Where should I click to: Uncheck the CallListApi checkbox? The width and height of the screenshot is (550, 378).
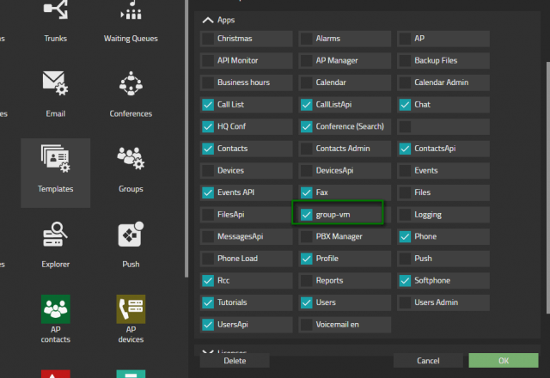pos(307,105)
